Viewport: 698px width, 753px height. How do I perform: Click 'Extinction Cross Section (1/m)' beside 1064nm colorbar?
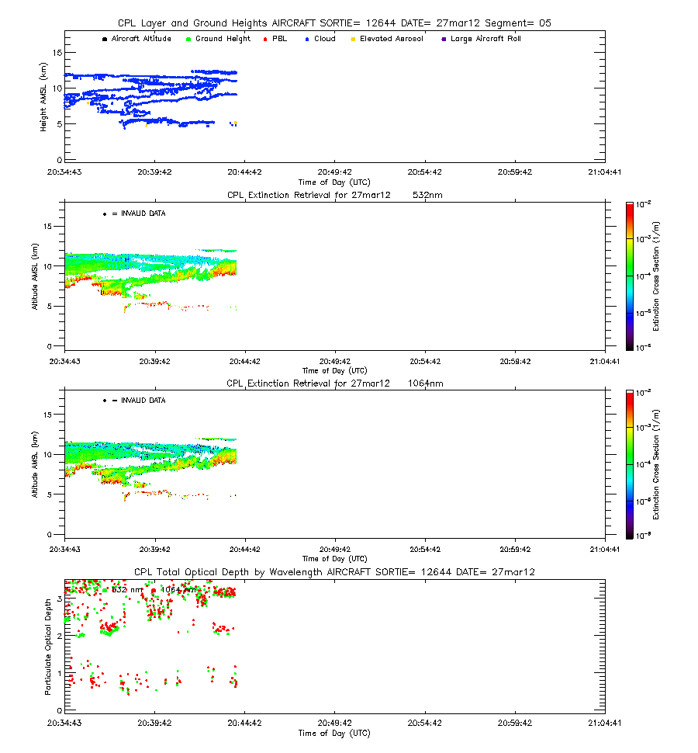point(656,464)
